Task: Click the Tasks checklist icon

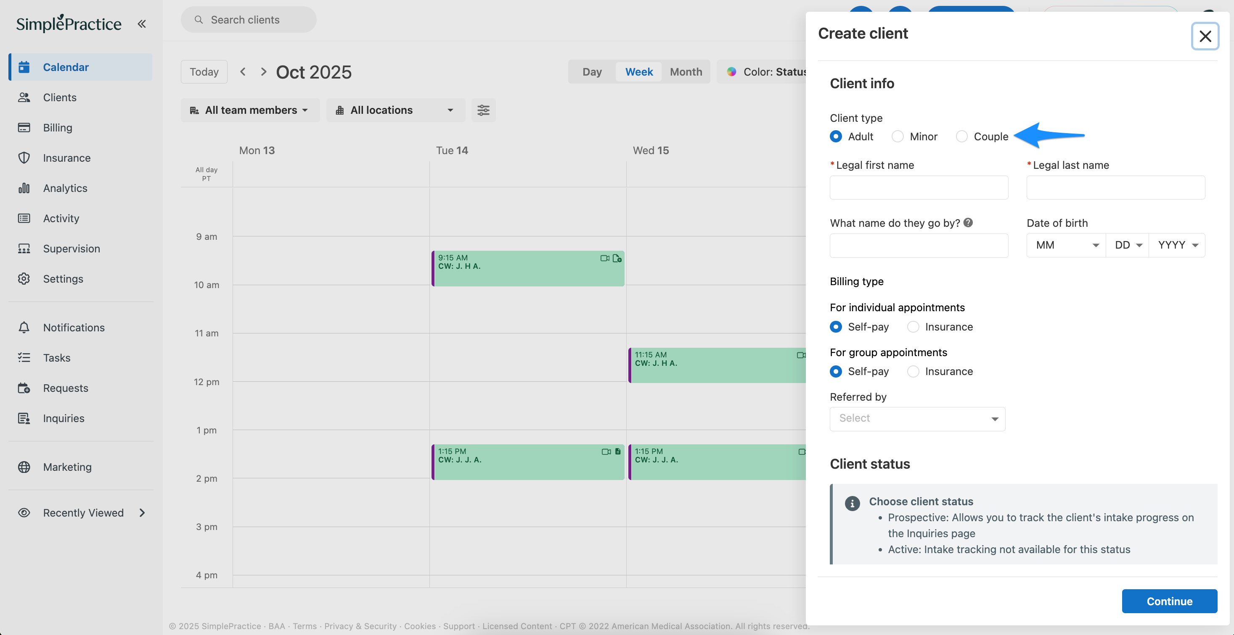Action: click(x=24, y=358)
